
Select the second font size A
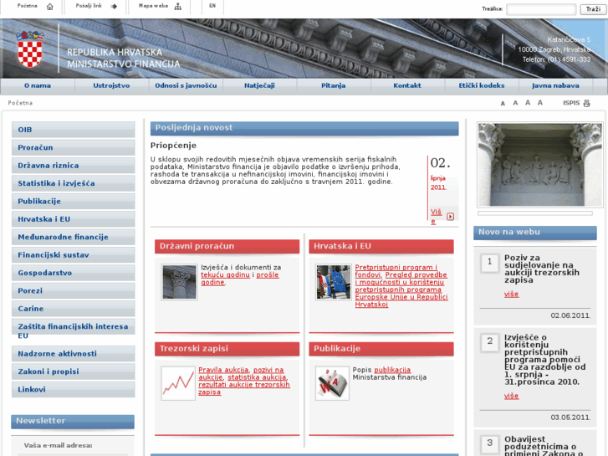(x=515, y=103)
